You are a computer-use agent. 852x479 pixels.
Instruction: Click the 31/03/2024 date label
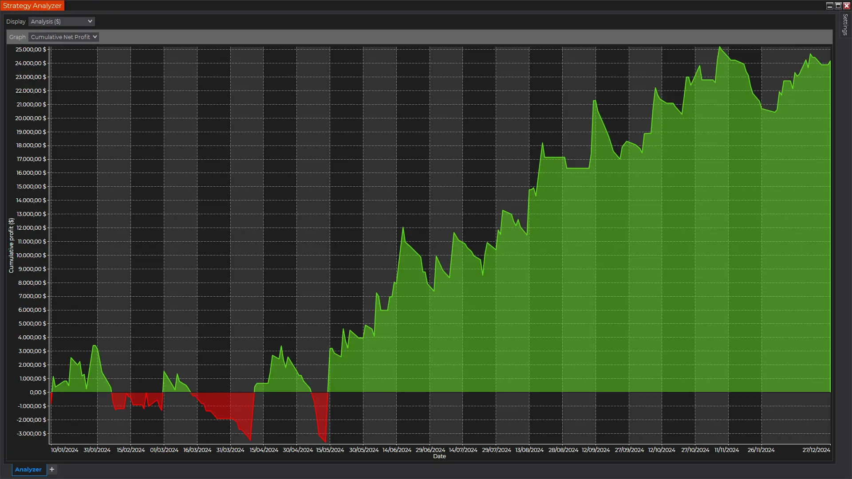pyautogui.click(x=230, y=450)
